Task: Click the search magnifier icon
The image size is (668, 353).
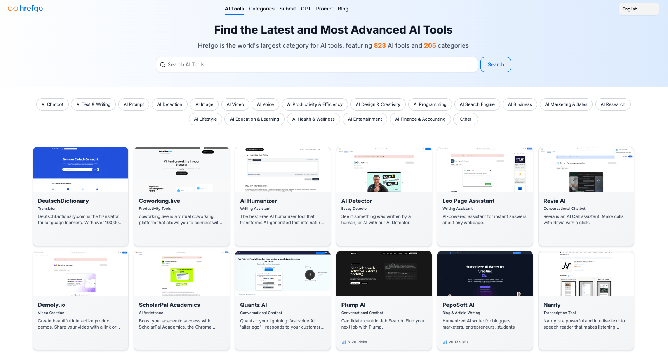Action: [162, 65]
